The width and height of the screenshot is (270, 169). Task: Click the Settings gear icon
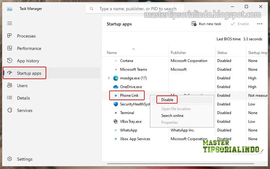(x=10, y=159)
